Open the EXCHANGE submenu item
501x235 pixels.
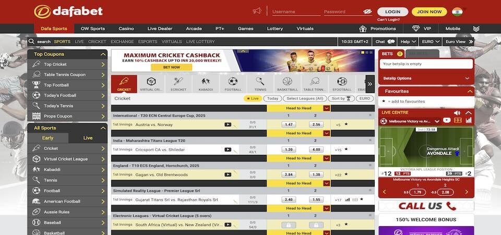point(122,42)
